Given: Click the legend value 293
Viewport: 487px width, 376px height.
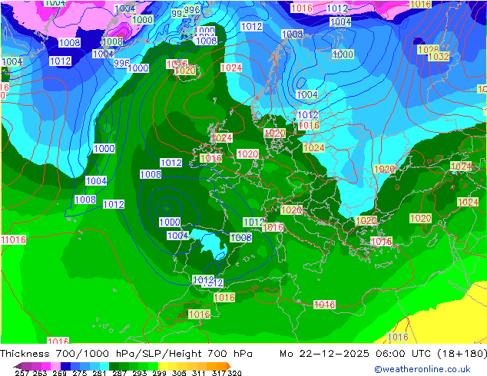Looking at the screenshot, I should pos(140,373).
